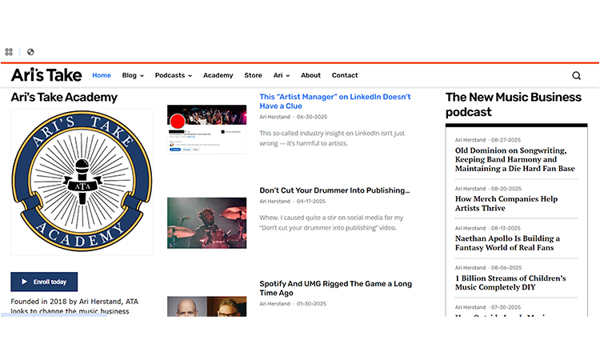Viewport: 600px width, 360px height.
Task: Click the Enroll today button
Action: tap(44, 282)
